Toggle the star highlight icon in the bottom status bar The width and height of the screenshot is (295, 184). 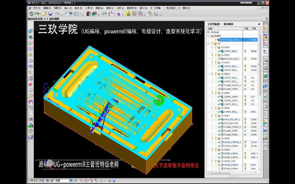click(86, 181)
